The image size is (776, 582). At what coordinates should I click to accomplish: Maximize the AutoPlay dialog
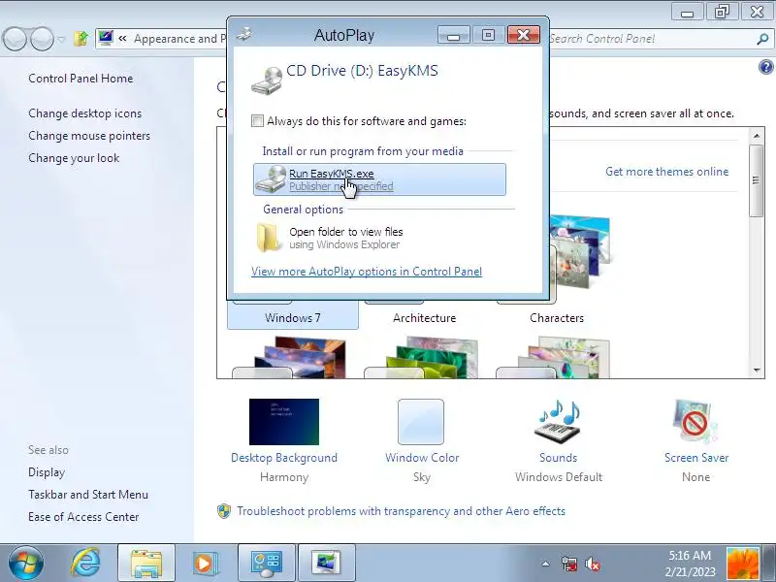[488, 35]
